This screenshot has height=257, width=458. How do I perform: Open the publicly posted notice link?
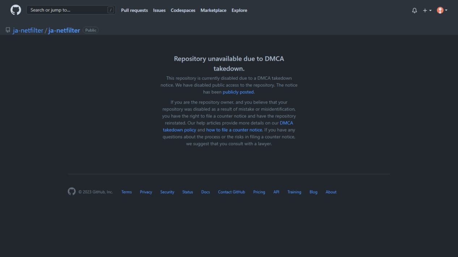238,92
